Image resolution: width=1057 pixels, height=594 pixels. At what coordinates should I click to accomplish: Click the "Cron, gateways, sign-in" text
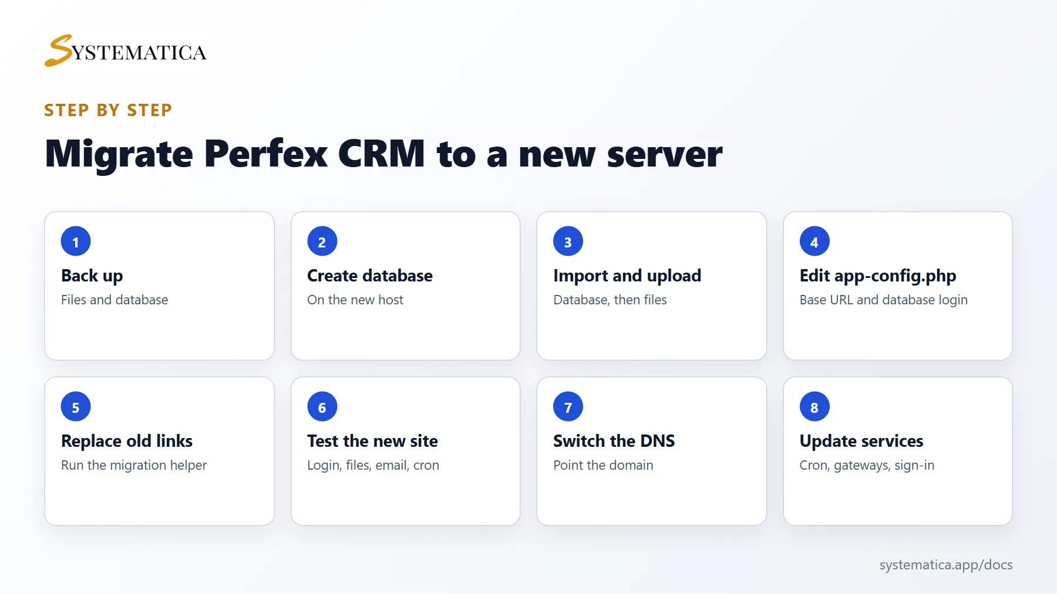867,465
